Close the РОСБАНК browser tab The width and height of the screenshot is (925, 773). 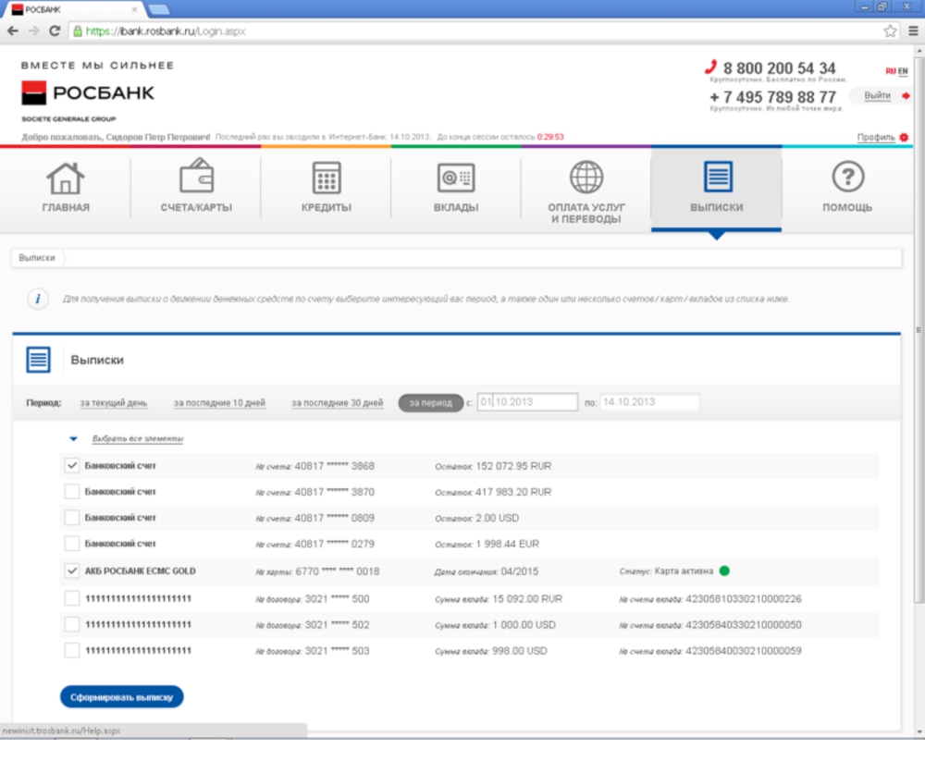point(134,9)
